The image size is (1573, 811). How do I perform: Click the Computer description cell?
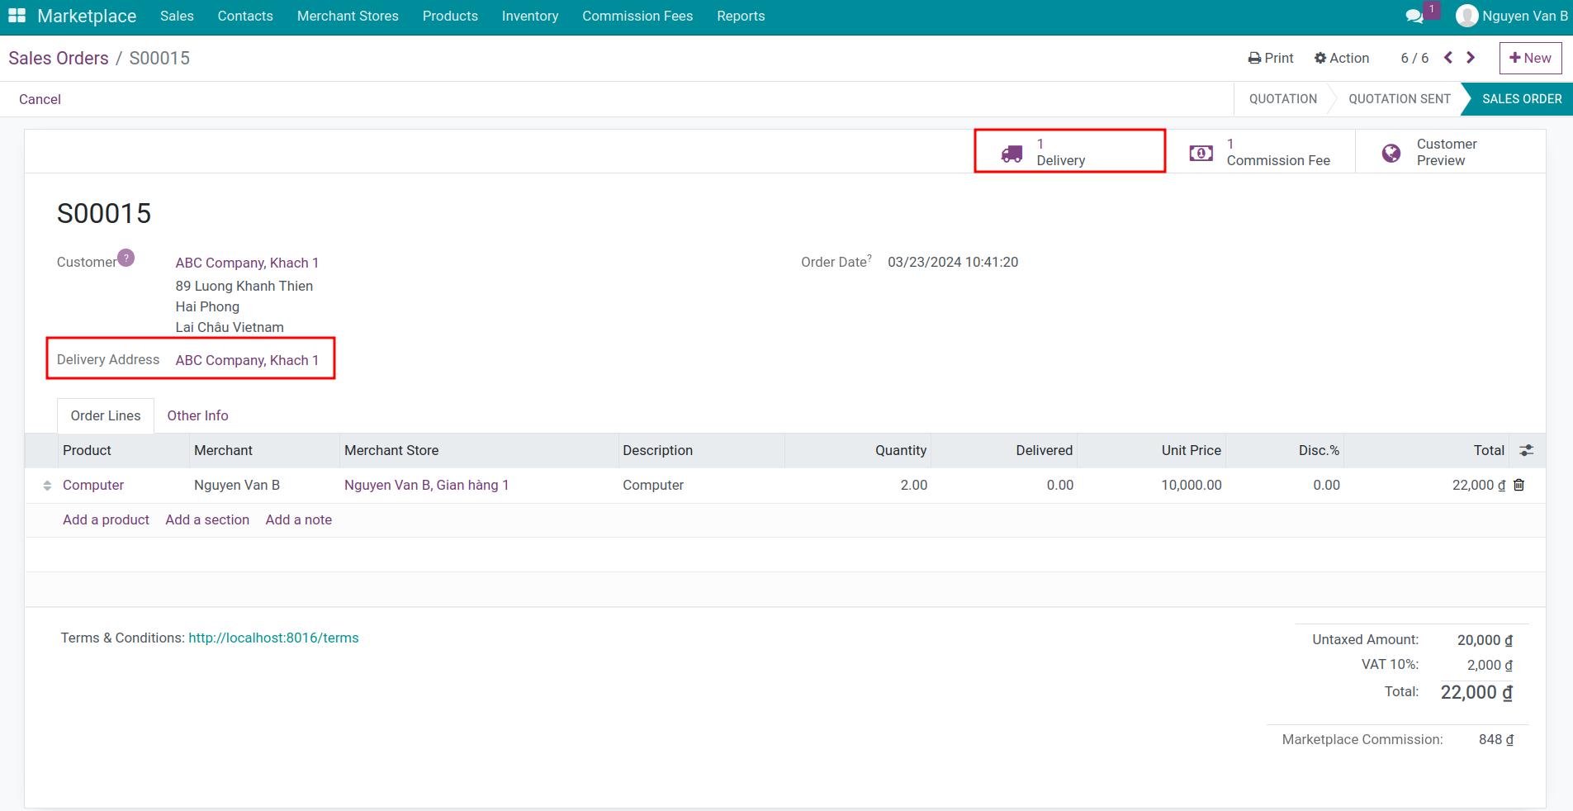tap(701, 485)
